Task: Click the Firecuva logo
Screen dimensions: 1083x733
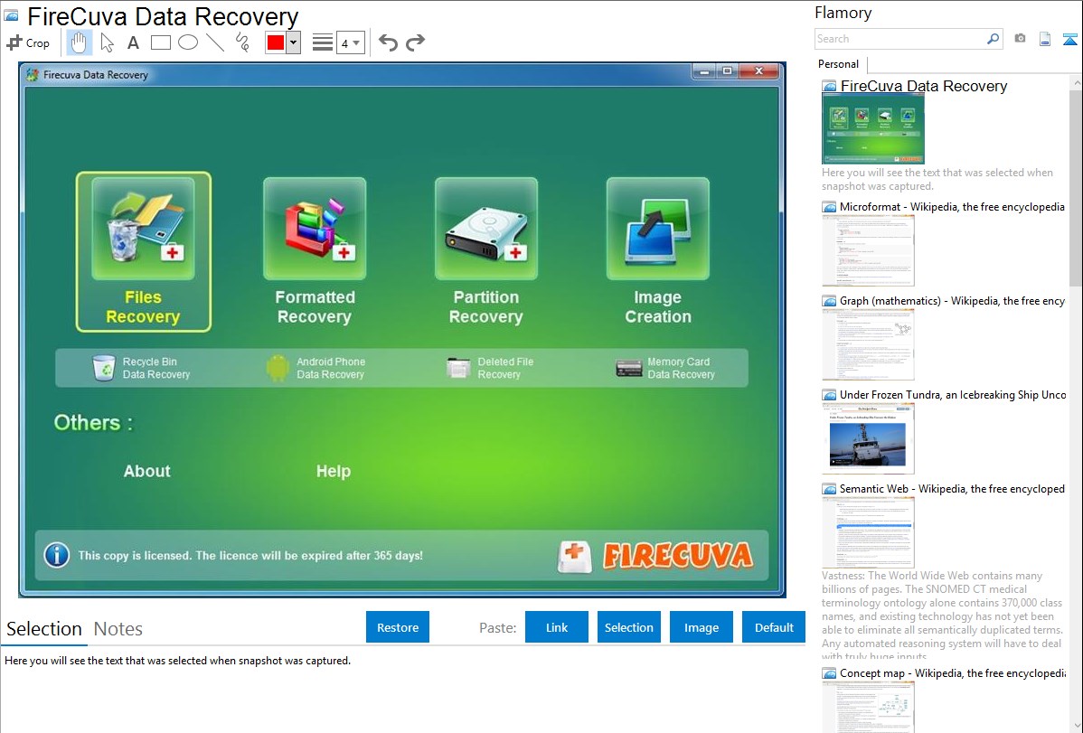Action: (x=655, y=557)
